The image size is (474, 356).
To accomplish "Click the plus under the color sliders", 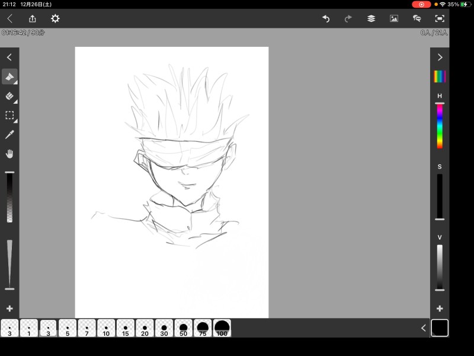I will (x=440, y=309).
